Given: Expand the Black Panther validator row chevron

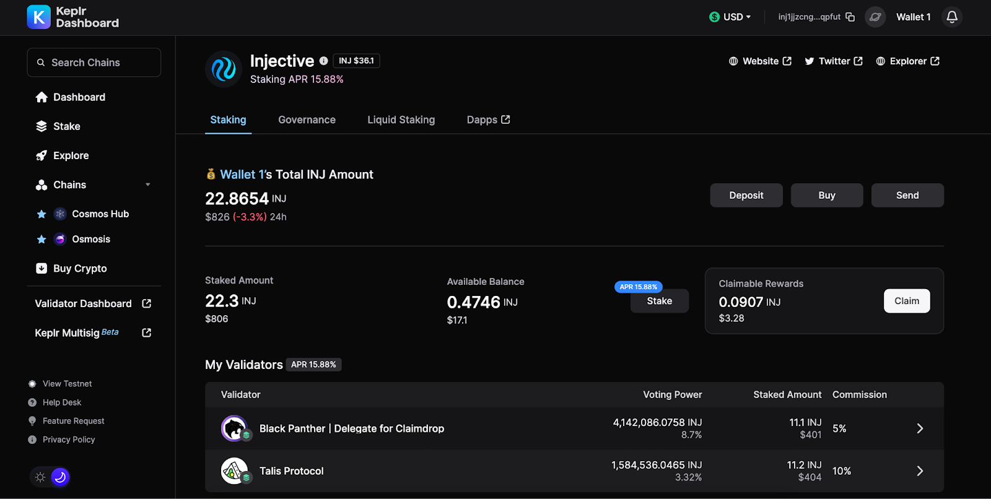Looking at the screenshot, I should [x=920, y=428].
